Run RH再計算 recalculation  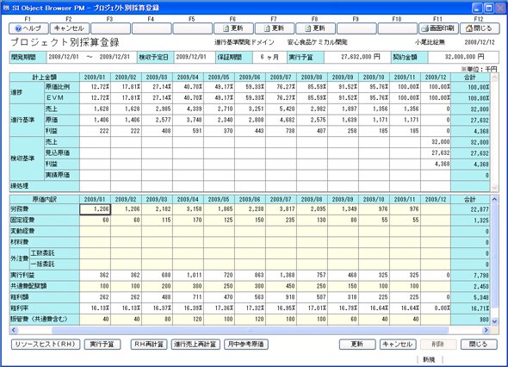[x=149, y=345]
